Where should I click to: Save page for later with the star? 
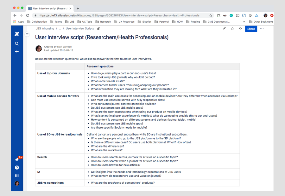point(232,29)
